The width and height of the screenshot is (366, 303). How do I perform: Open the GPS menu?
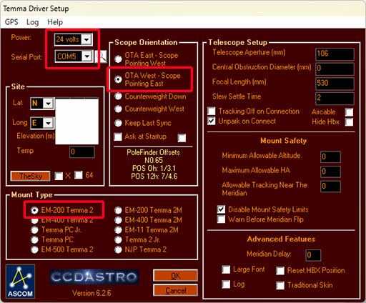pos(11,22)
